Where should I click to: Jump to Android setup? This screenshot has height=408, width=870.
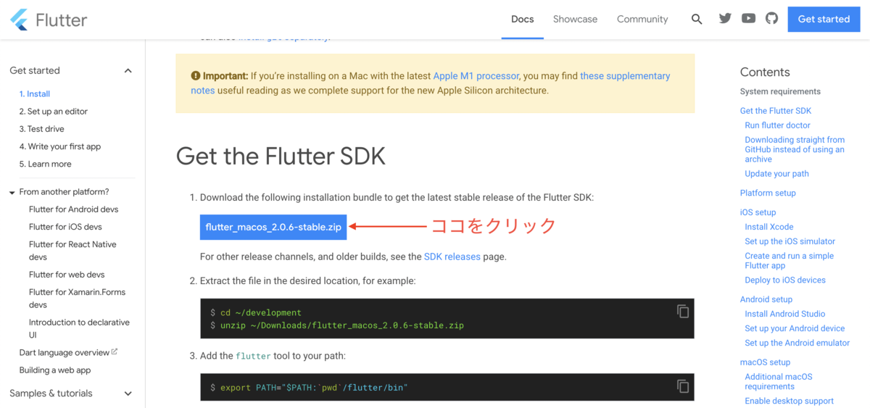click(766, 299)
